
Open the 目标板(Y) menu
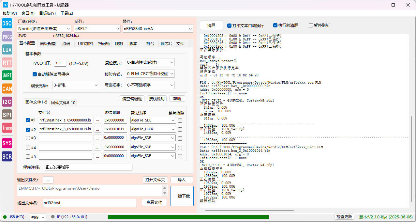point(48,13)
